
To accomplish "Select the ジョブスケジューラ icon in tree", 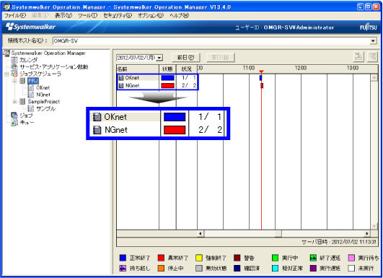I will 14,74.
